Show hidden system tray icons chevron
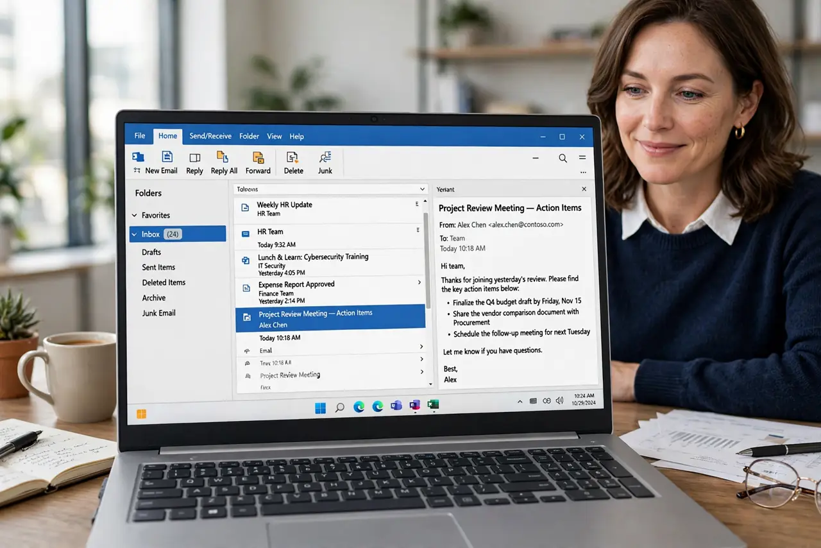The width and height of the screenshot is (821, 548). pos(520,402)
